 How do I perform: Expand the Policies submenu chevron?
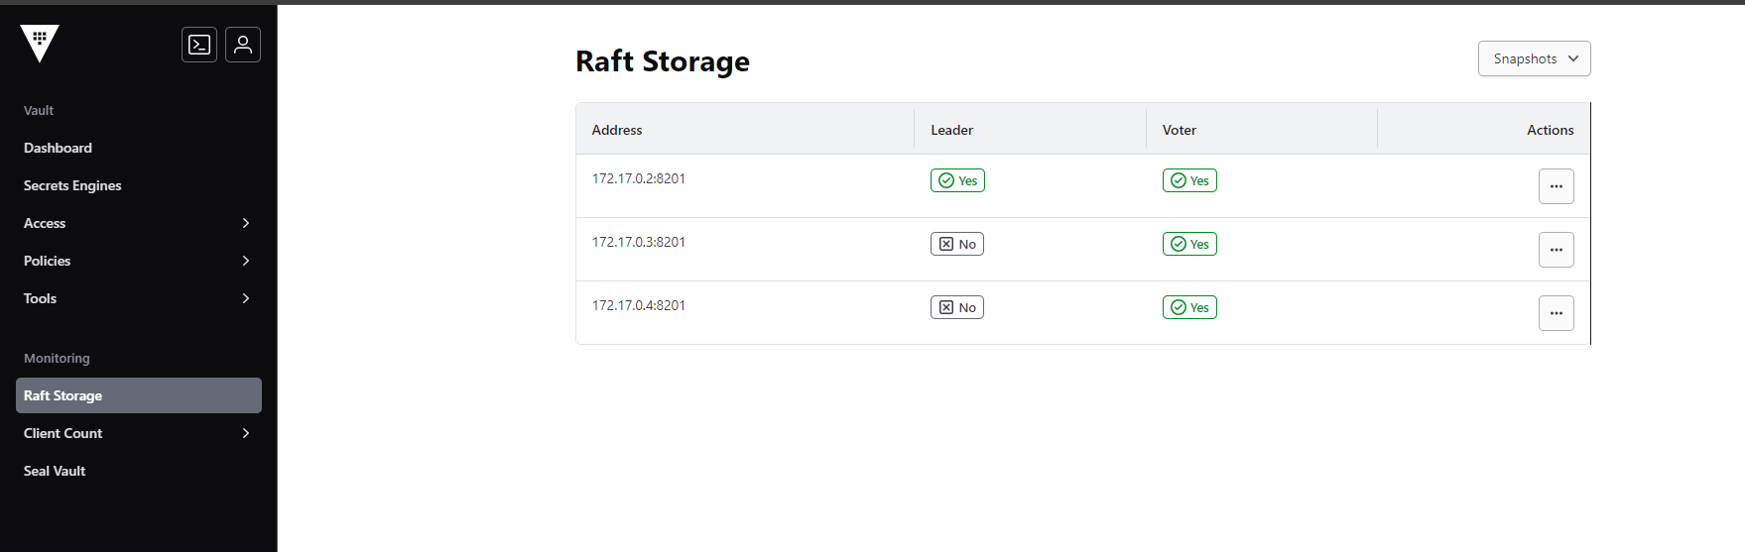(246, 261)
